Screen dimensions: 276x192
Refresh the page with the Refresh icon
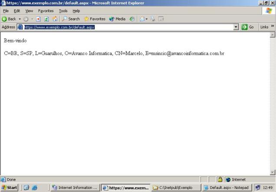point(47,19)
